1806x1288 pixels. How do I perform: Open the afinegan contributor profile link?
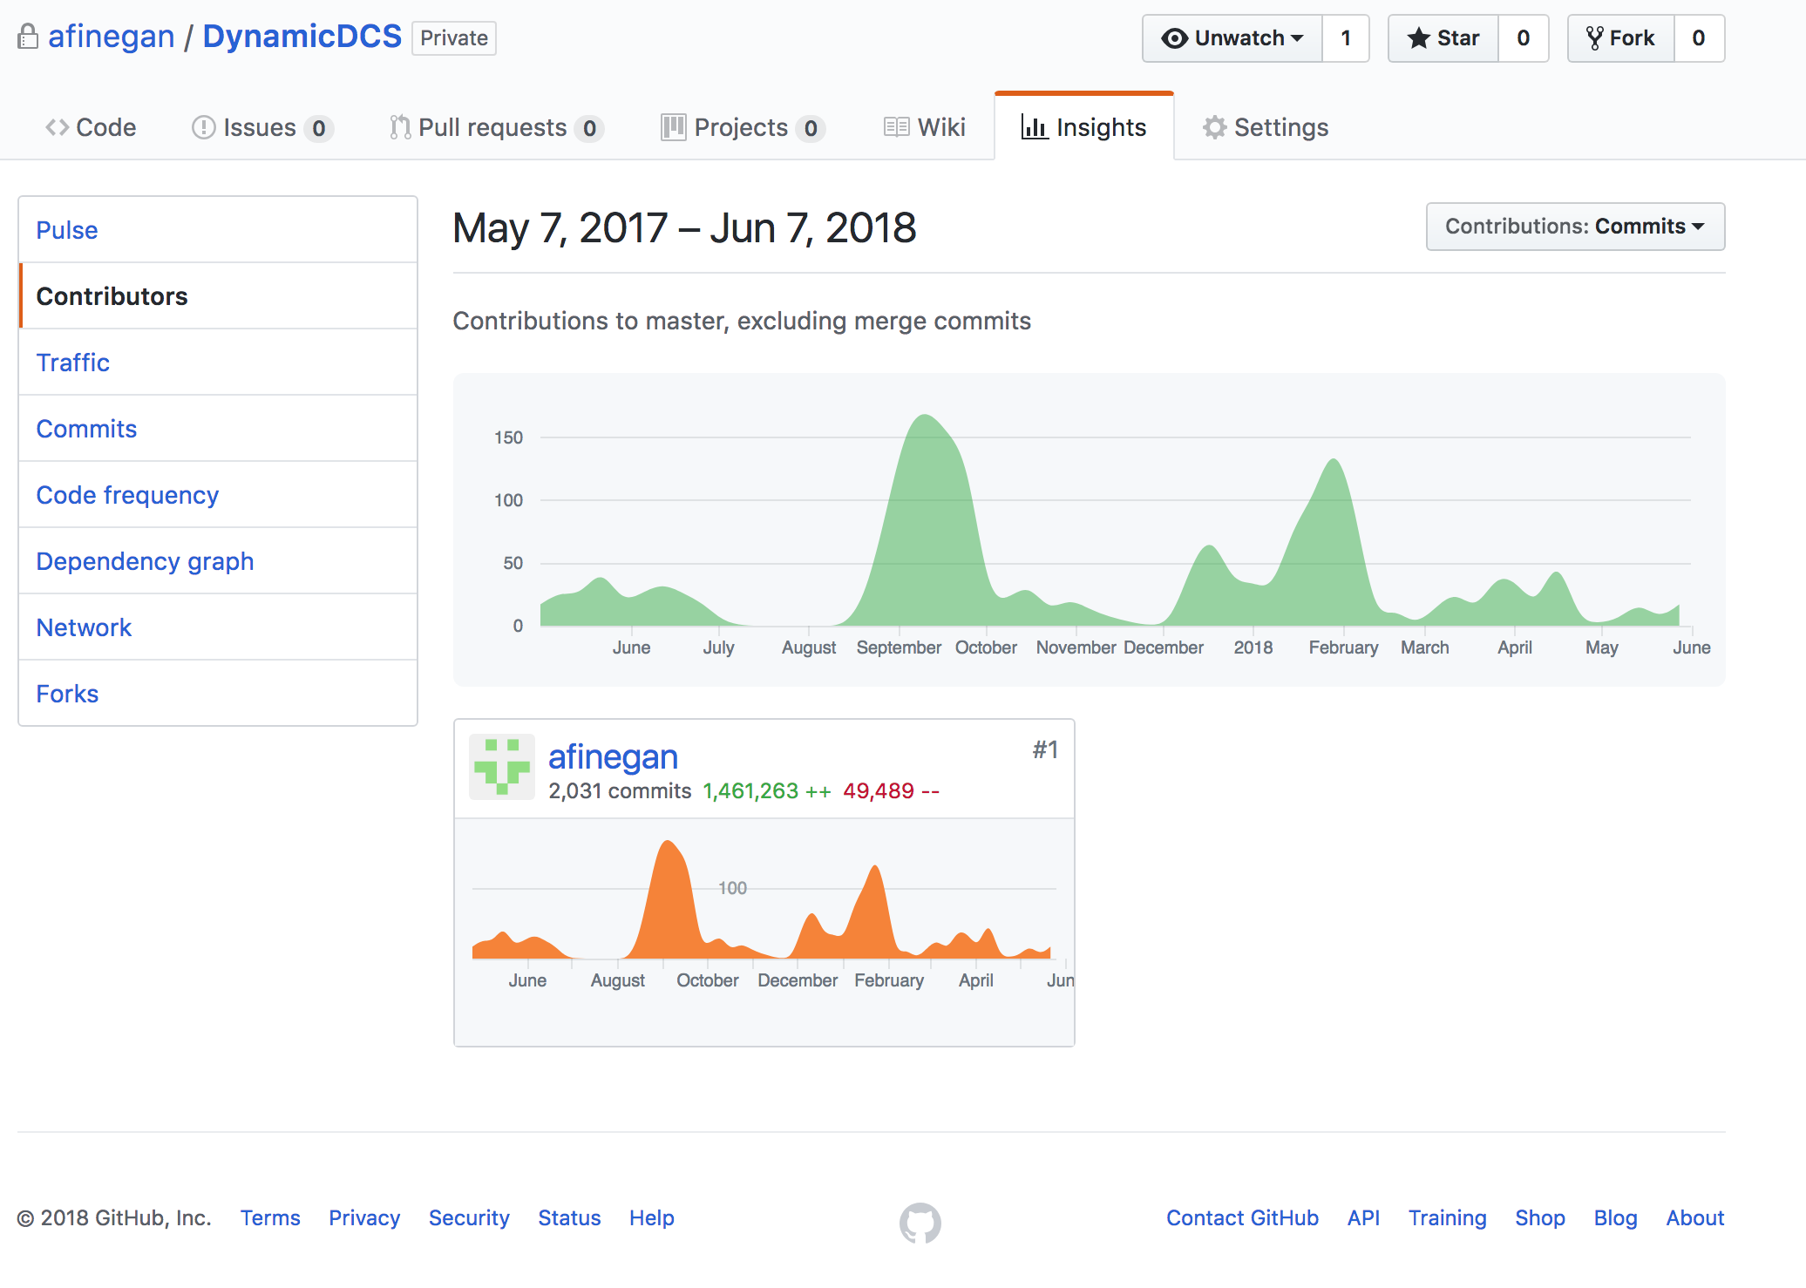613,756
